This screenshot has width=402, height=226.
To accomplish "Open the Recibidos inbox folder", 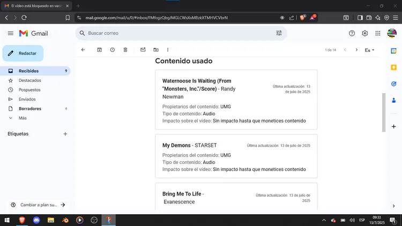I will click(35, 71).
